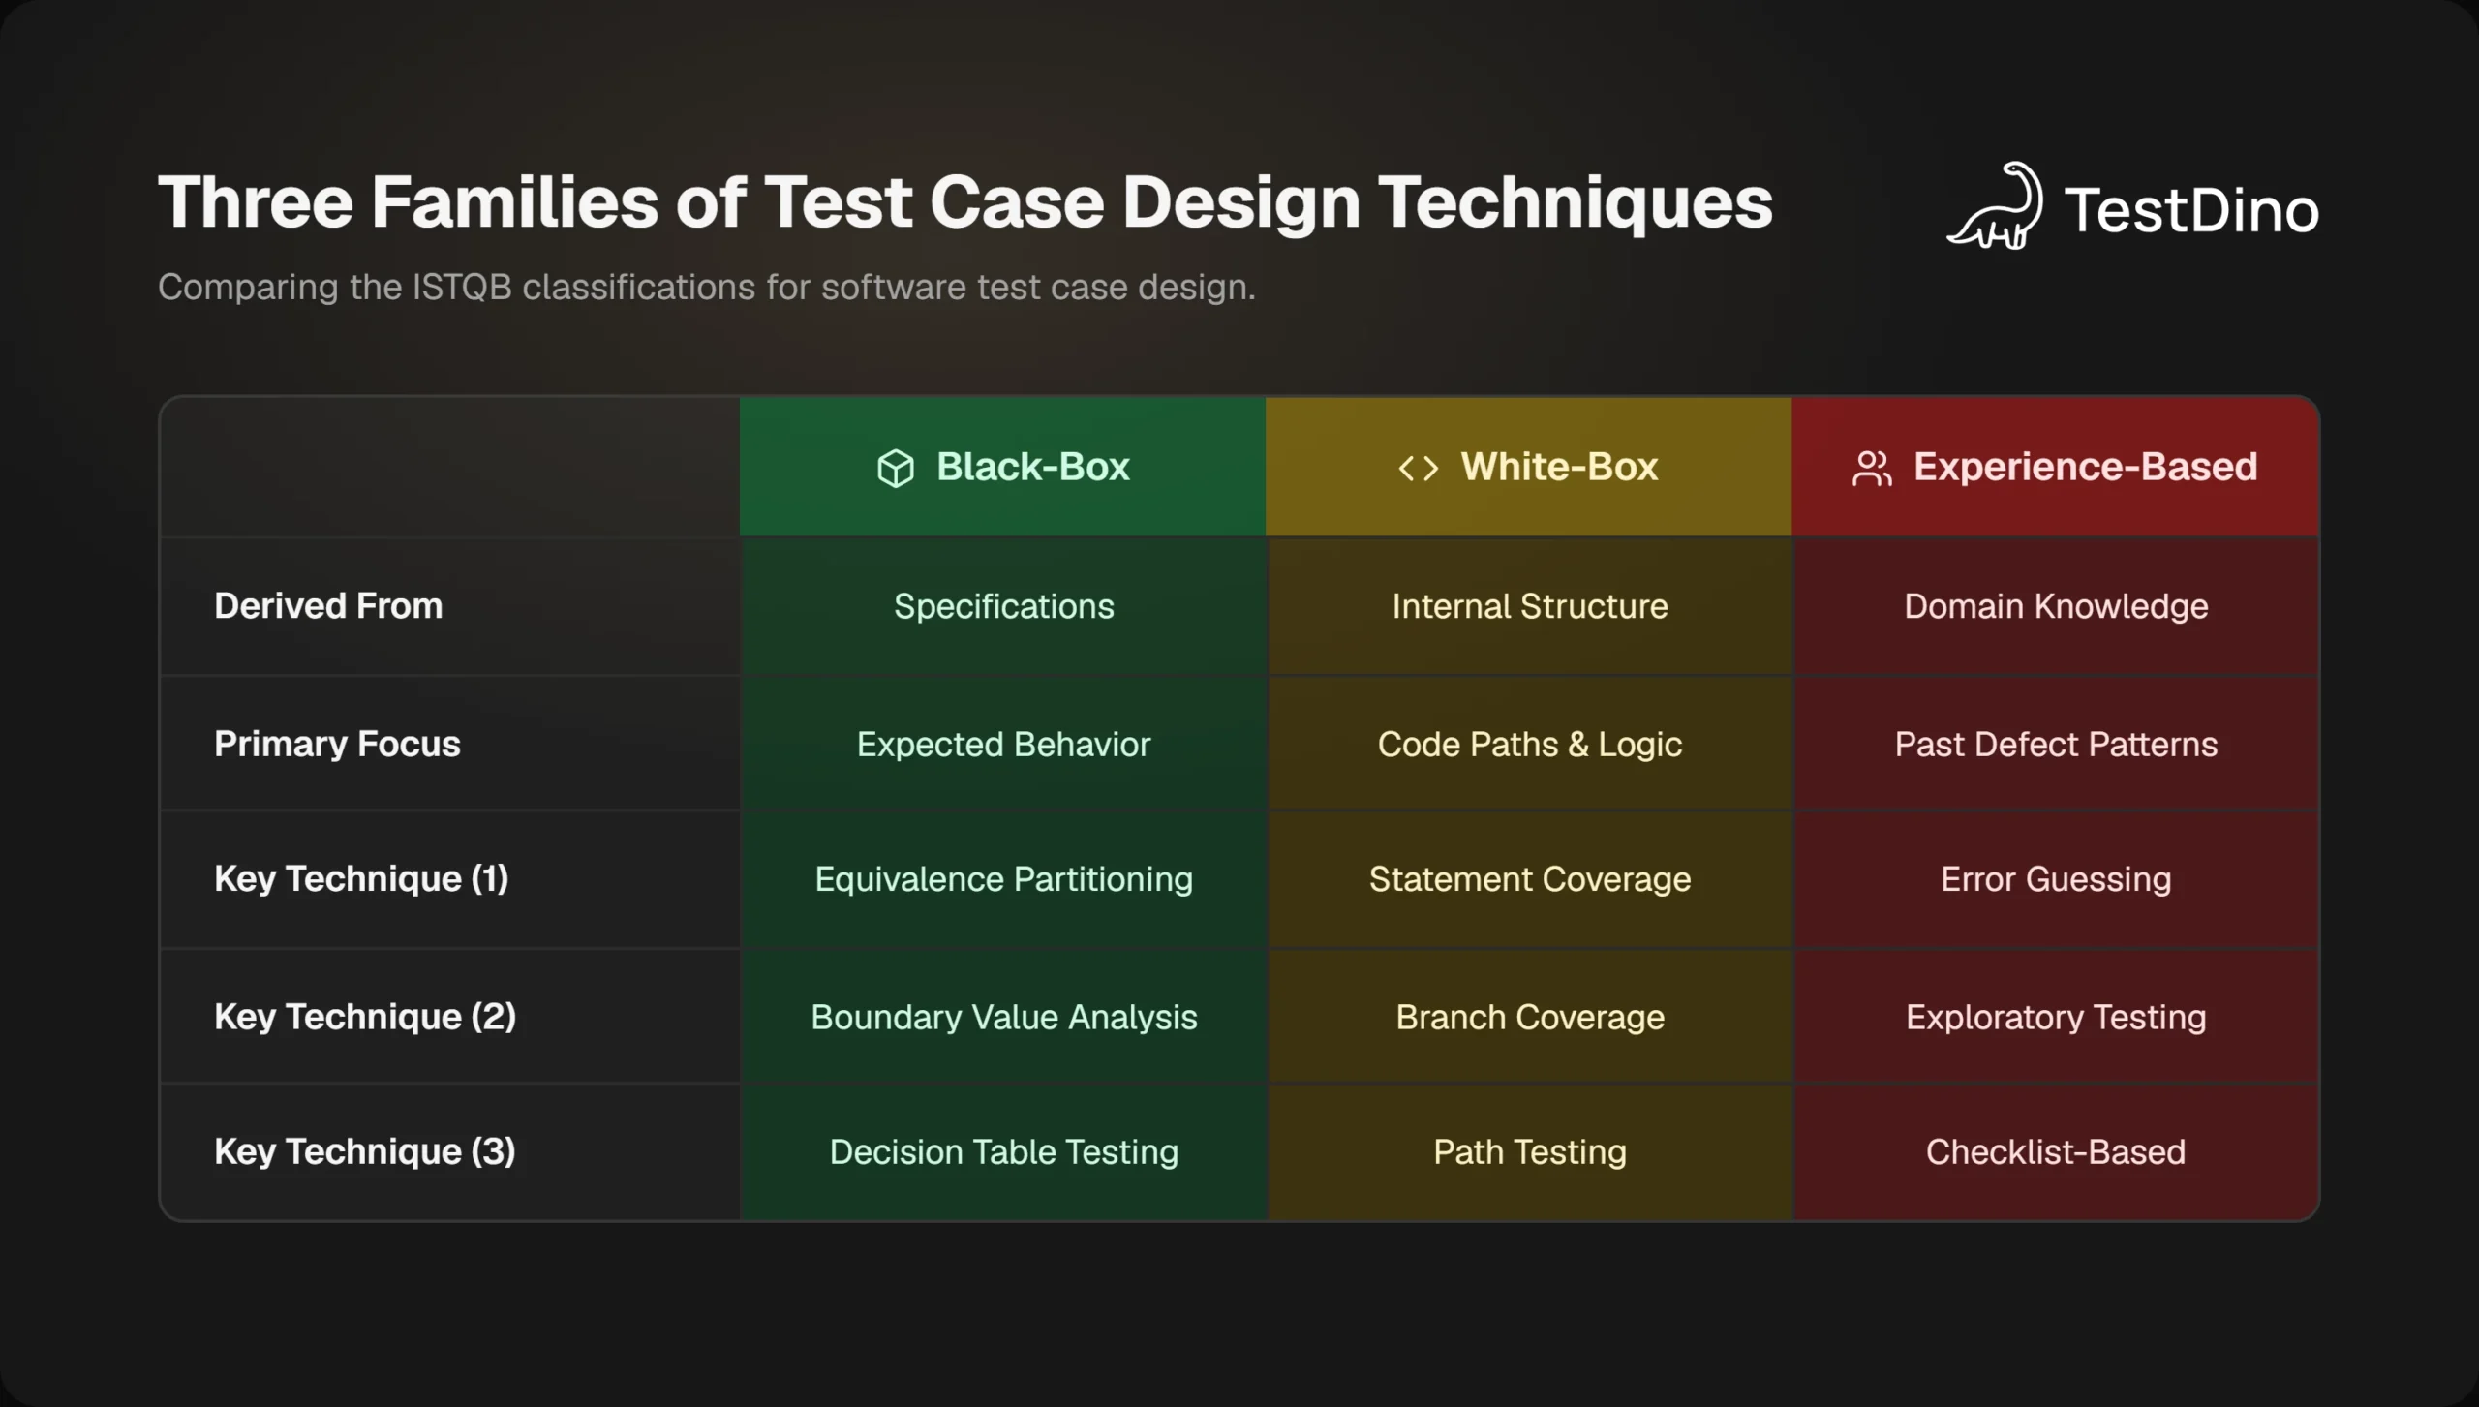
Task: Click the 'Past Defect Patterns' cell
Action: [2056, 744]
